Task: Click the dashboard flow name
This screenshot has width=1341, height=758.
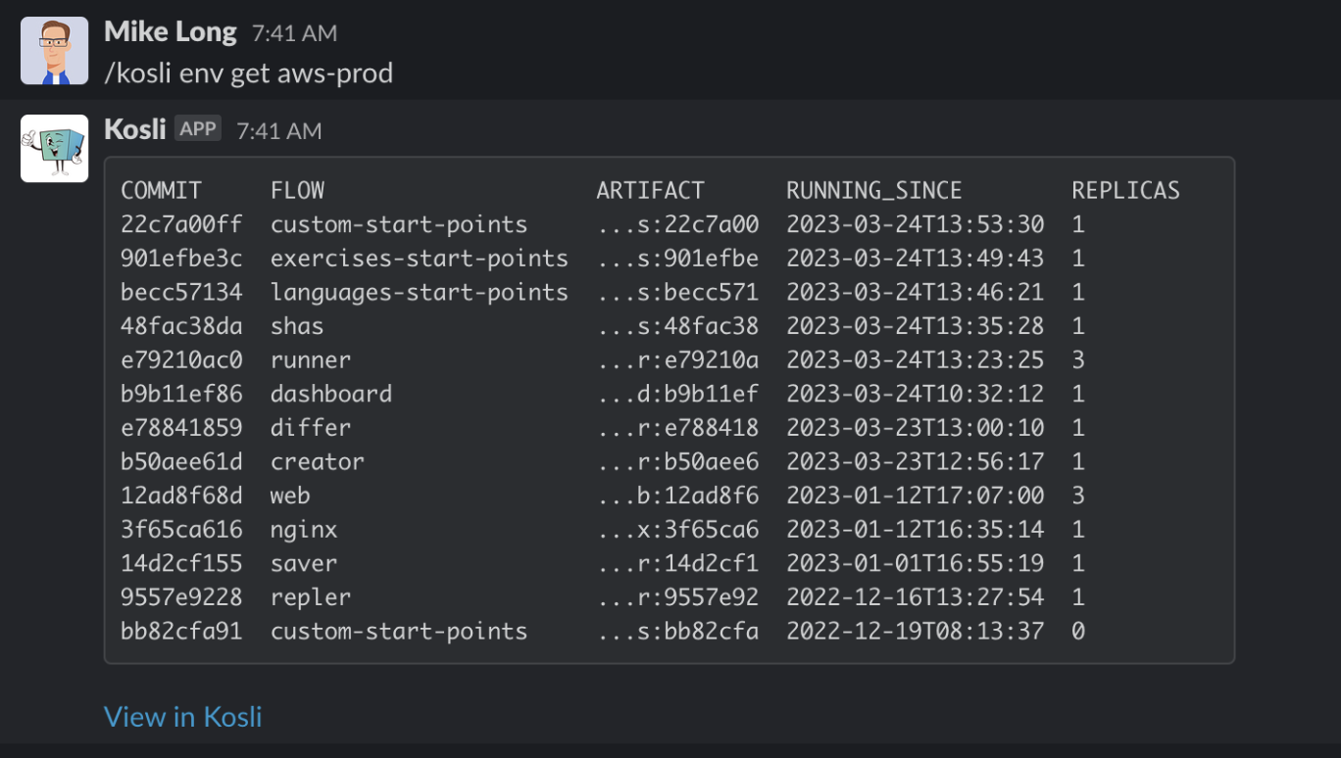Action: [331, 394]
